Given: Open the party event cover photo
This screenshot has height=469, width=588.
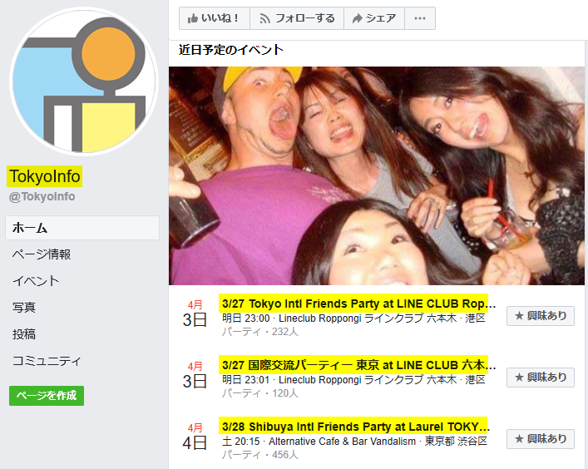Looking at the screenshot, I should click(x=377, y=175).
